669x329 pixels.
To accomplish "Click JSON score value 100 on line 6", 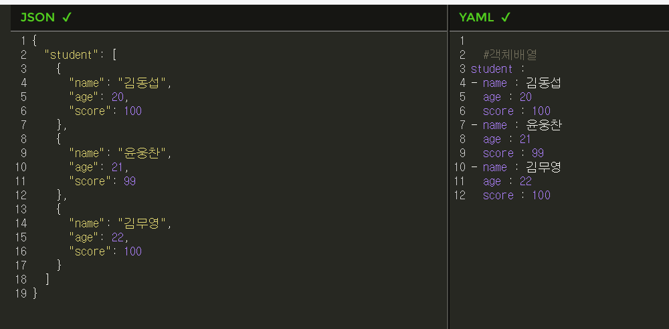I will (132, 111).
